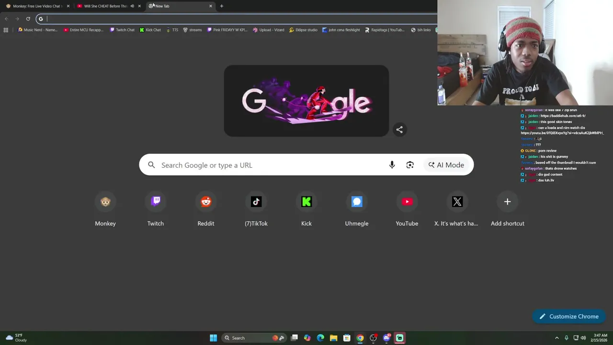
Task: Search by image with Google Lens icon
Action: pyautogui.click(x=410, y=165)
